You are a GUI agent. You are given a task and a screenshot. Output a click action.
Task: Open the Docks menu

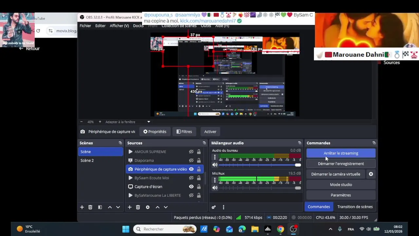(x=138, y=26)
